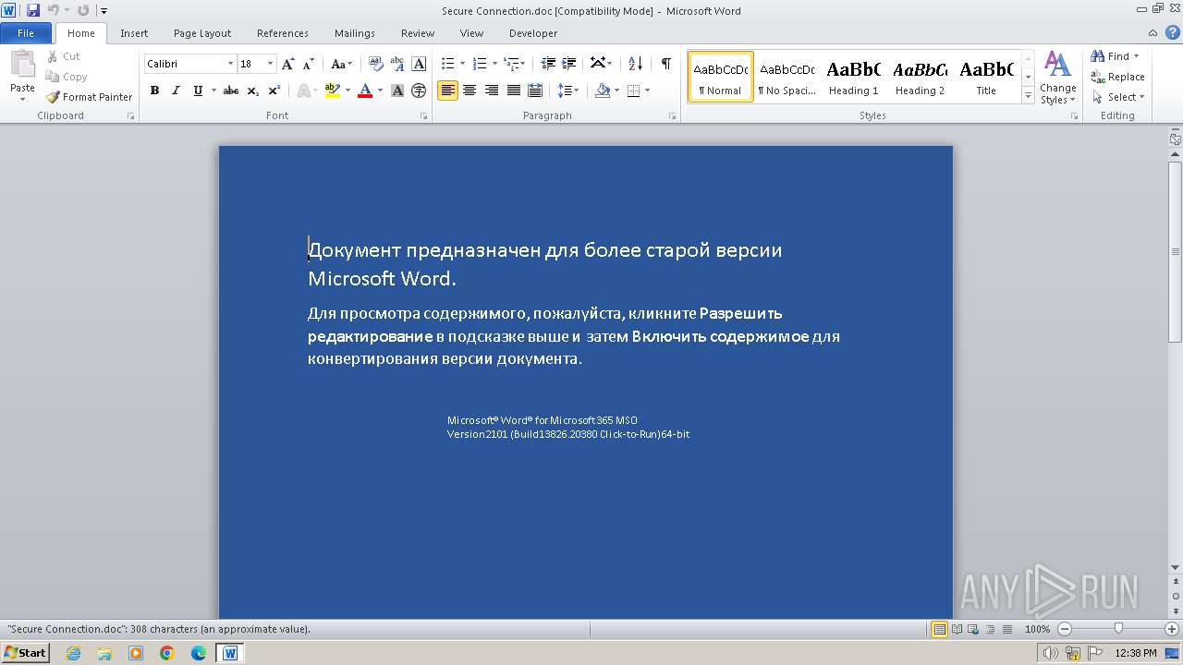Apply the Title style
Viewport: 1183px width, 665px height.
986,77
